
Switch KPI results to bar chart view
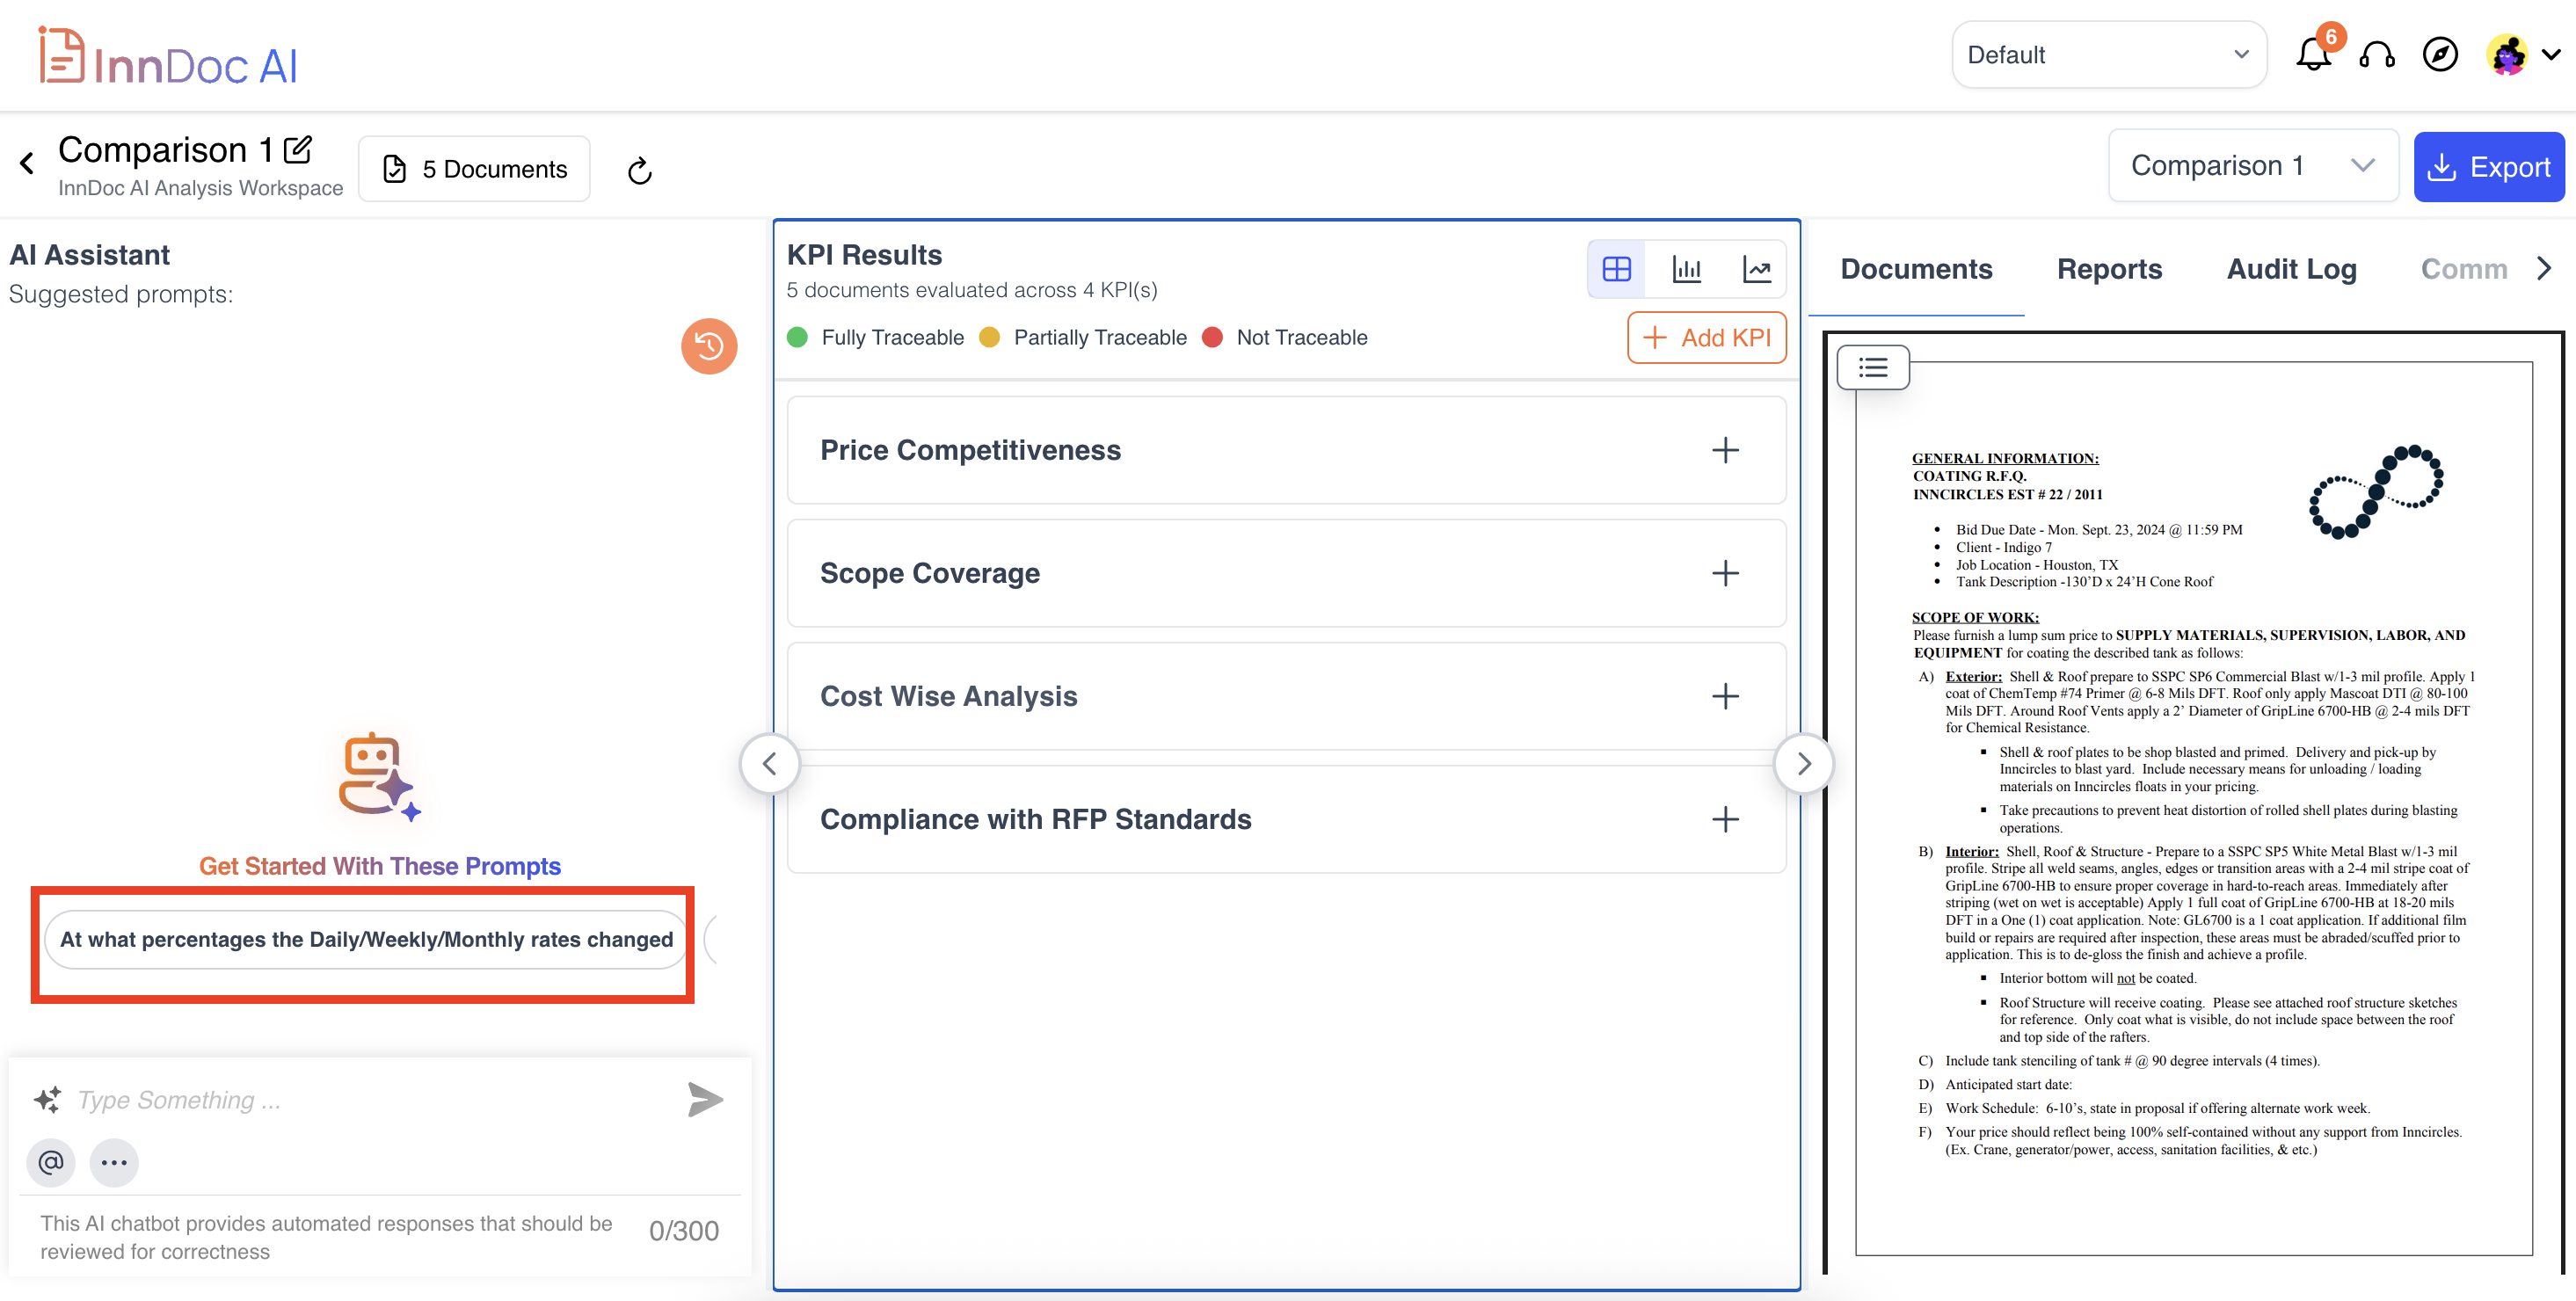click(x=1687, y=269)
